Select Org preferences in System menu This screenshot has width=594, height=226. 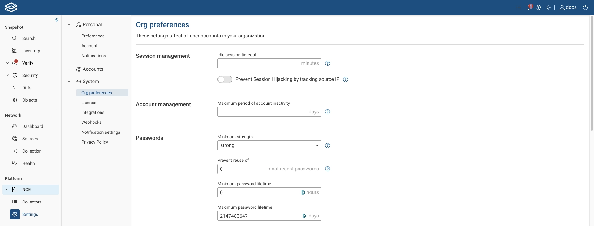[x=102, y=93]
